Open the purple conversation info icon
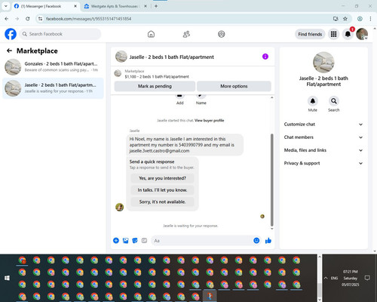377x302 pixels. pyautogui.click(x=265, y=57)
